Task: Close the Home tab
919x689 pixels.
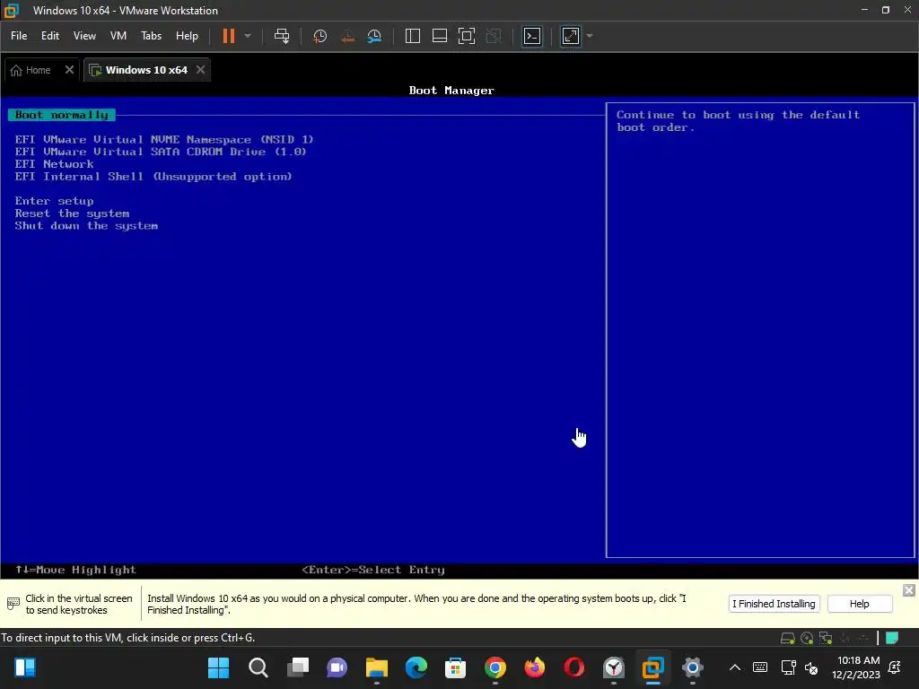Action: pos(69,70)
